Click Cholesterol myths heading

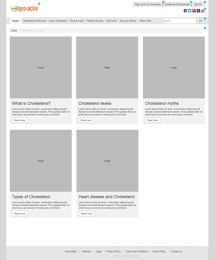(x=162, y=104)
